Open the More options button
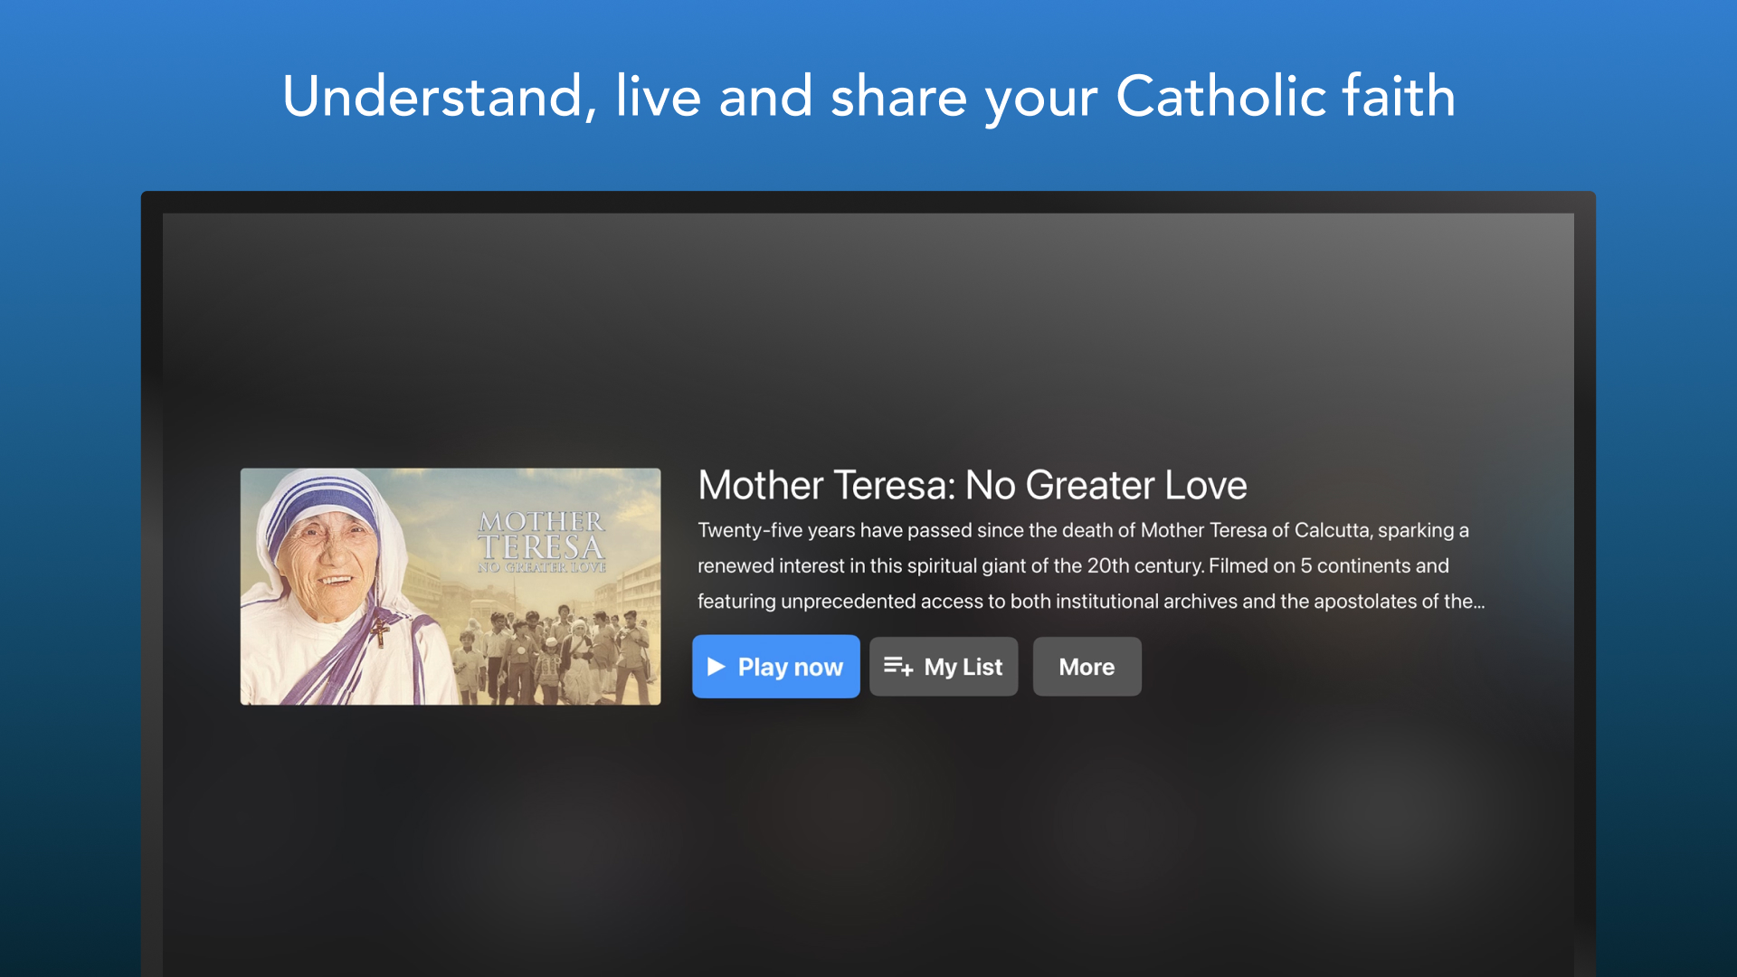 (x=1087, y=667)
